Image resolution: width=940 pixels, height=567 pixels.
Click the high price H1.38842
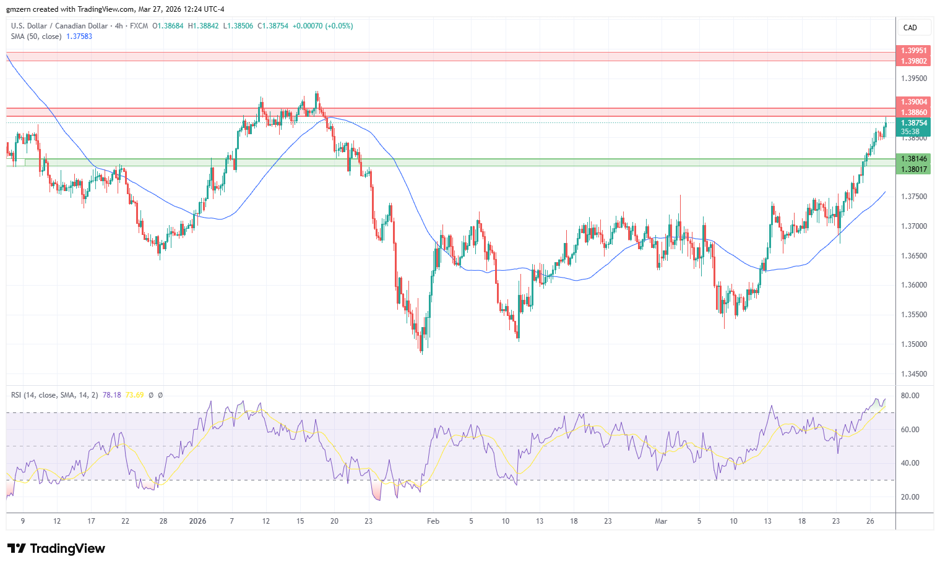tap(204, 26)
